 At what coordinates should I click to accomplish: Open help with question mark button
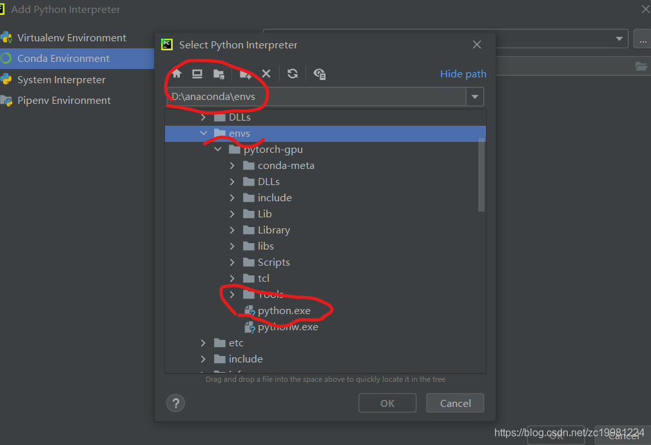point(175,403)
